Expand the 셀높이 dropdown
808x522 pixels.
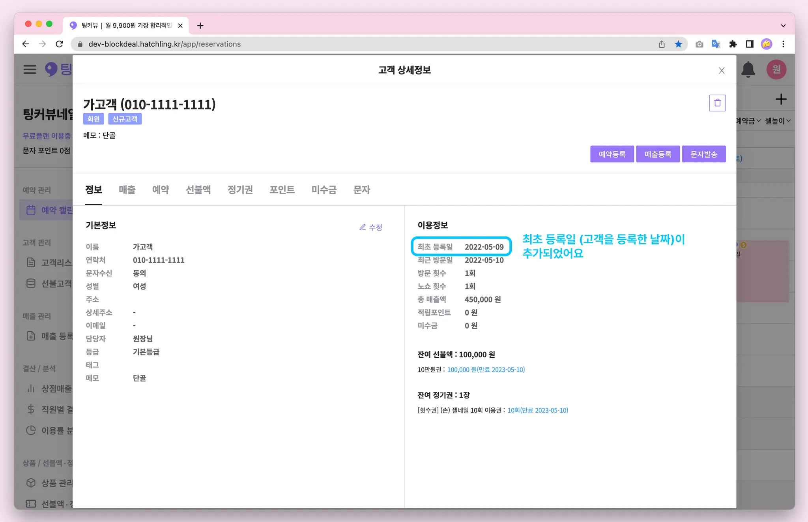click(x=778, y=121)
